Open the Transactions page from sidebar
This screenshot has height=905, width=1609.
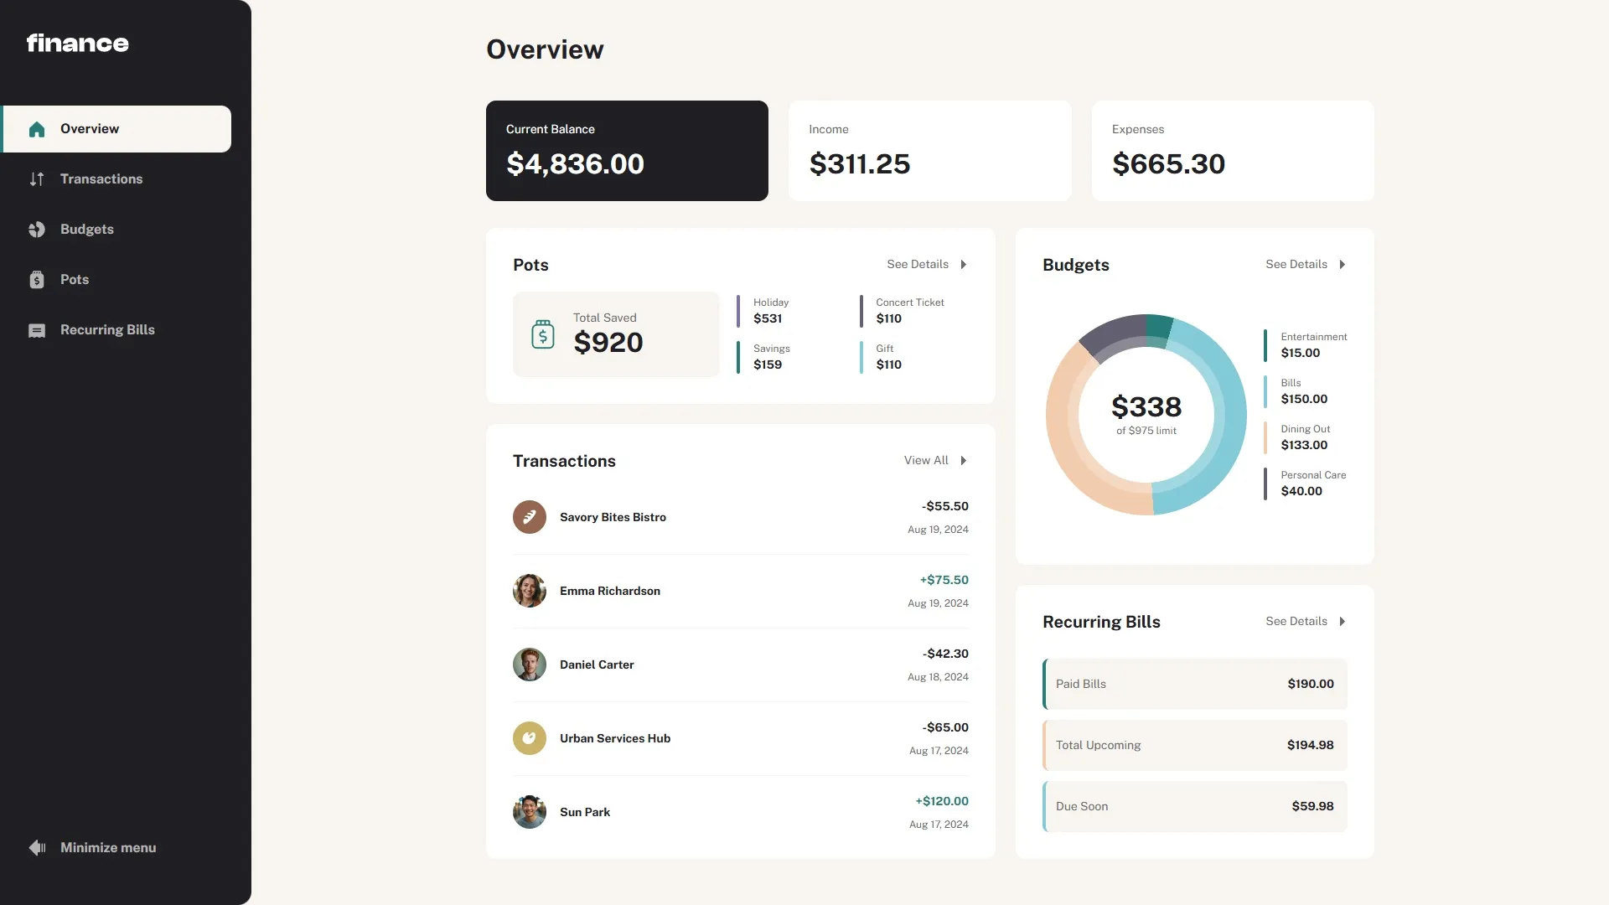click(x=101, y=179)
